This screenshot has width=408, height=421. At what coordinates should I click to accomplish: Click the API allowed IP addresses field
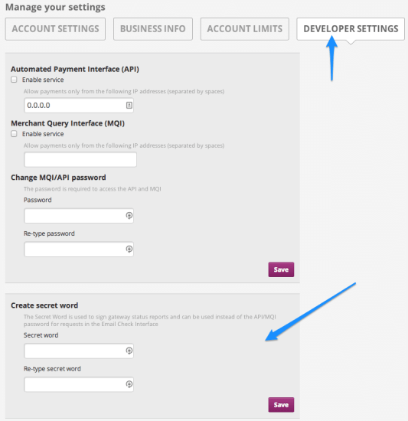(79, 106)
